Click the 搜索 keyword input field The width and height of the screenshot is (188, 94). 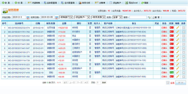[x=138, y=17]
